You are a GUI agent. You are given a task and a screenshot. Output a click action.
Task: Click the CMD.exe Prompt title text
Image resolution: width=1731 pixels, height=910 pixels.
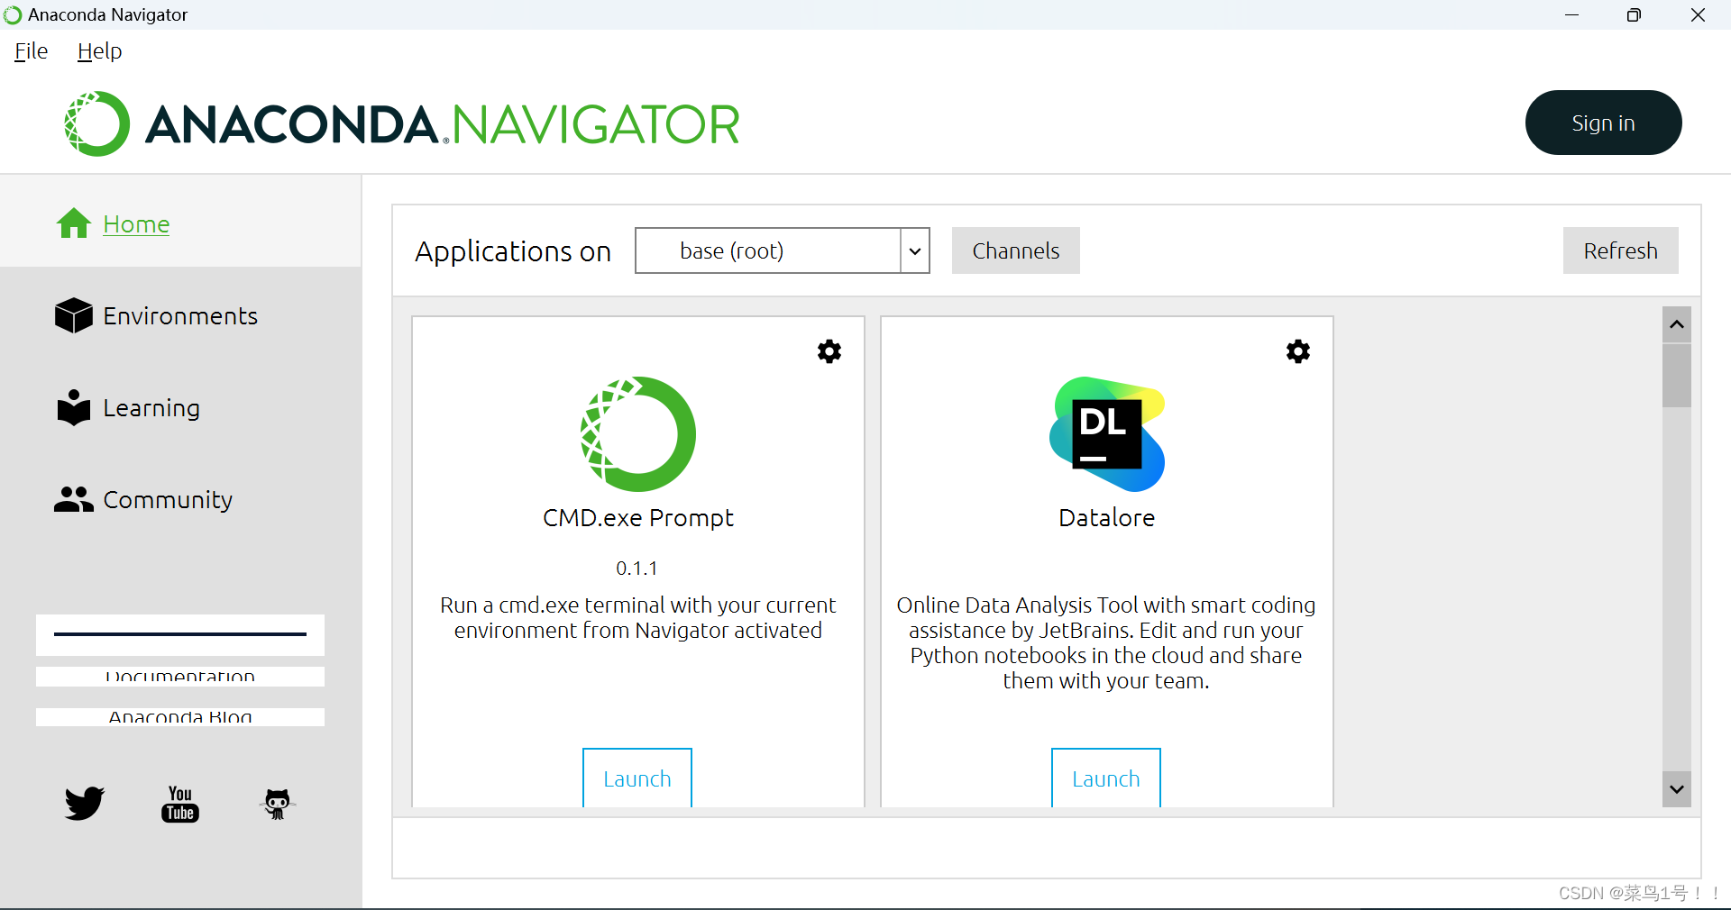pos(638,518)
